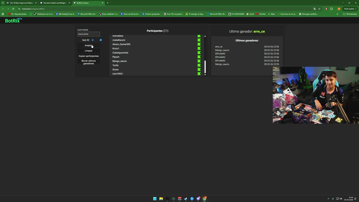Screen dimensions: 359x202
Task: Open File Explorer from the taskbar
Action: [x=161, y=199]
